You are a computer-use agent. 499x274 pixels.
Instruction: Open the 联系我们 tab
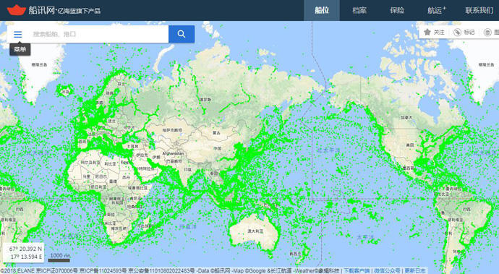tap(479, 10)
